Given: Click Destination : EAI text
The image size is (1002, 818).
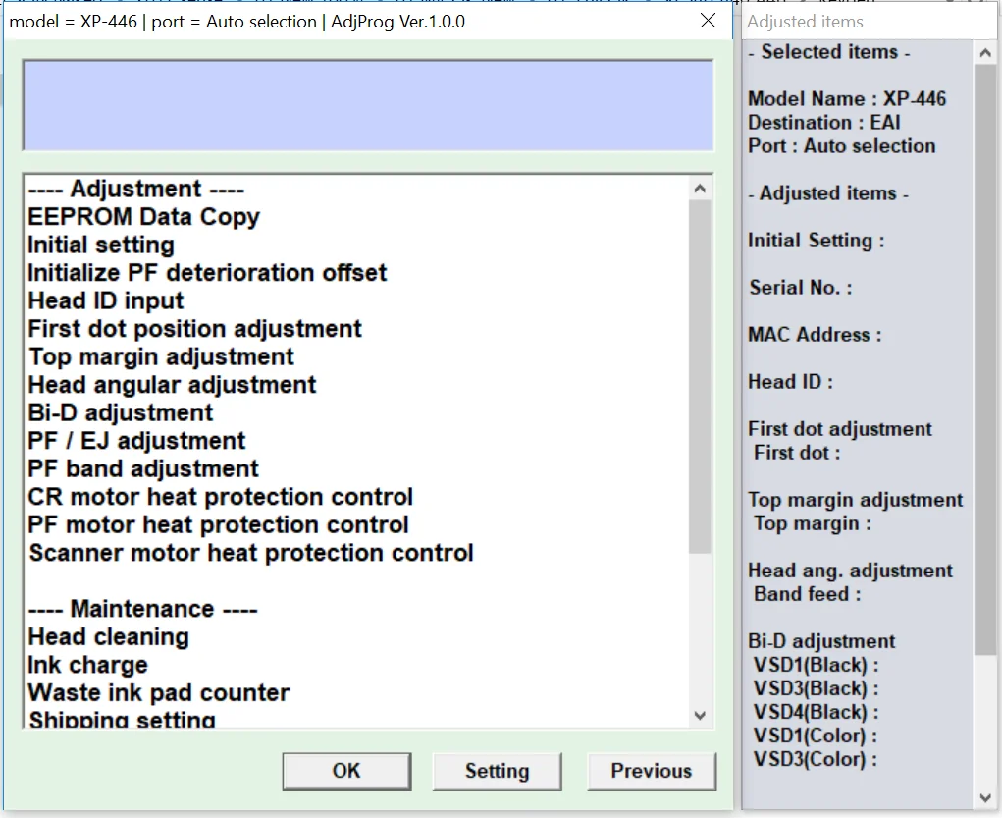Looking at the screenshot, I should point(824,122).
